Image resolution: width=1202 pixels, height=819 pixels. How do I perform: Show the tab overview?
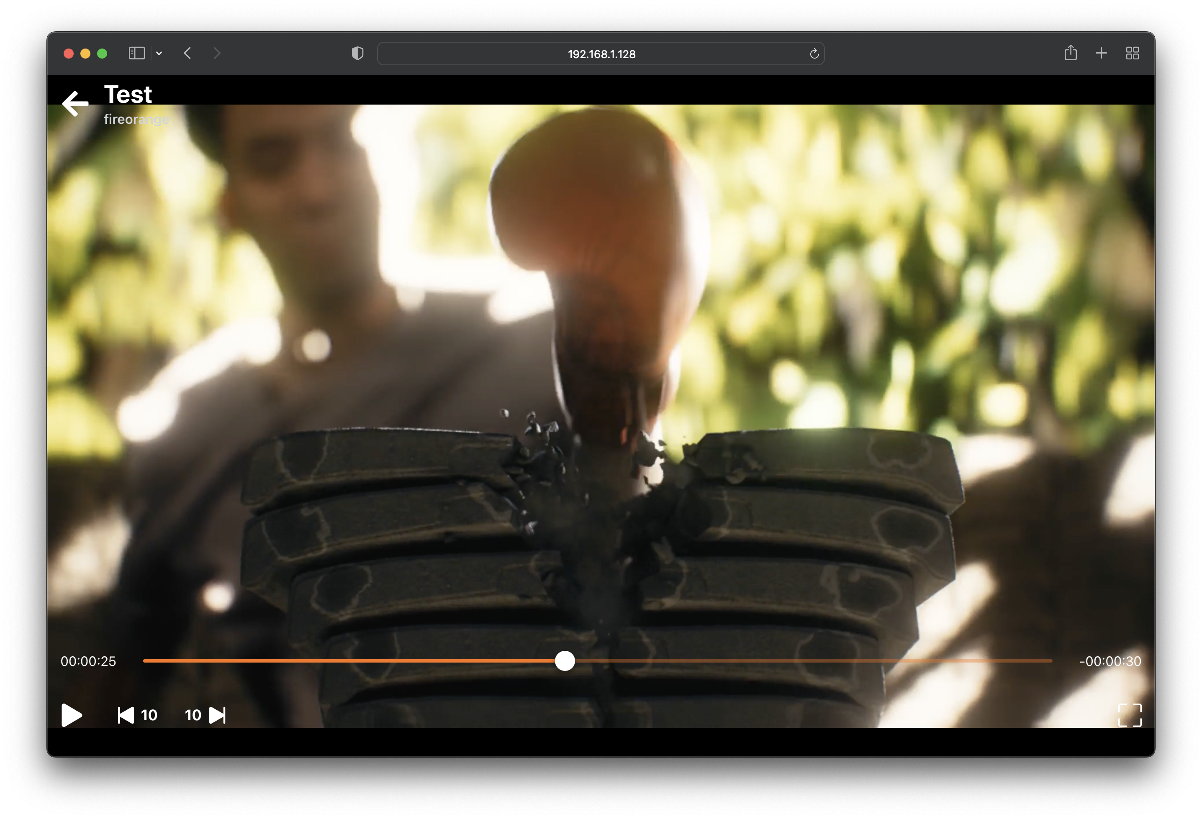point(1133,53)
